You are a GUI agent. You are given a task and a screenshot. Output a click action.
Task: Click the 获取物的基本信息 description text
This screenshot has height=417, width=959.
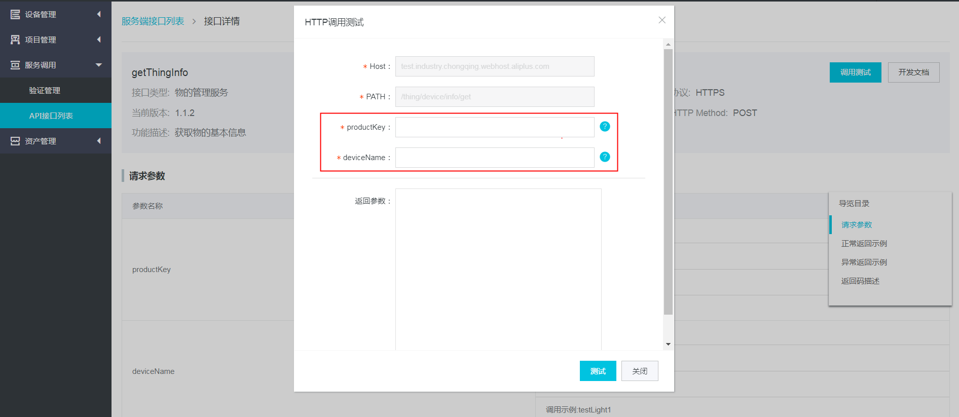point(210,133)
